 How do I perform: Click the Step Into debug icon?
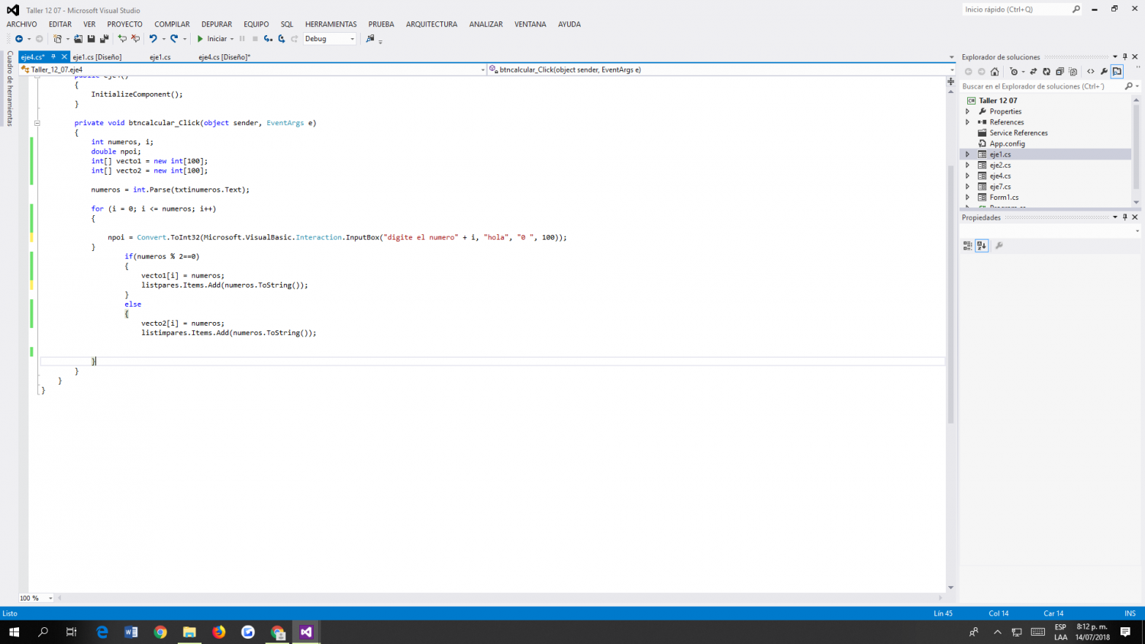click(268, 39)
